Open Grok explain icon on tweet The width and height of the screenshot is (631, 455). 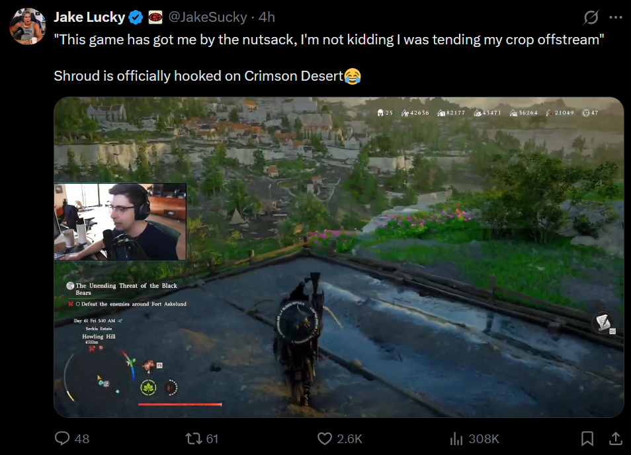pyautogui.click(x=591, y=17)
